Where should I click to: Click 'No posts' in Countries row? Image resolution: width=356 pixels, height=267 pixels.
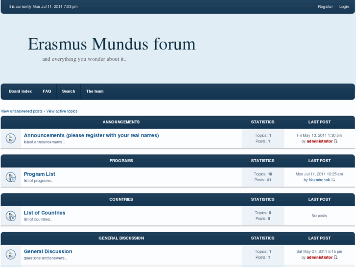[319, 216]
